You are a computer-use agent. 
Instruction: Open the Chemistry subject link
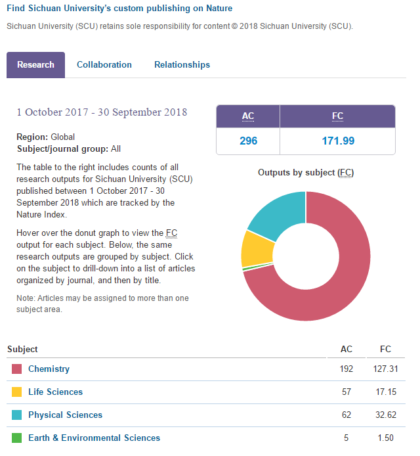49,369
